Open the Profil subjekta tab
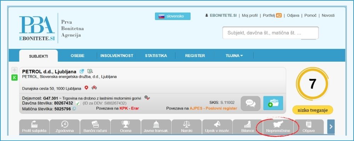The height and width of the screenshot is (141, 354). pyautogui.click(x=34, y=127)
